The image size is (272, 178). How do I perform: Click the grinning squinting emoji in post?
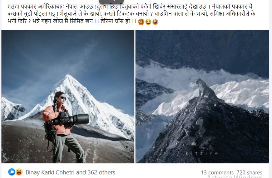point(148,22)
